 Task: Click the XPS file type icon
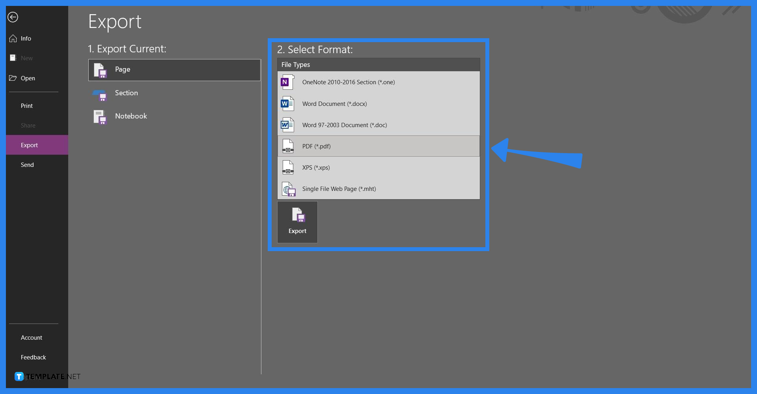(x=288, y=167)
